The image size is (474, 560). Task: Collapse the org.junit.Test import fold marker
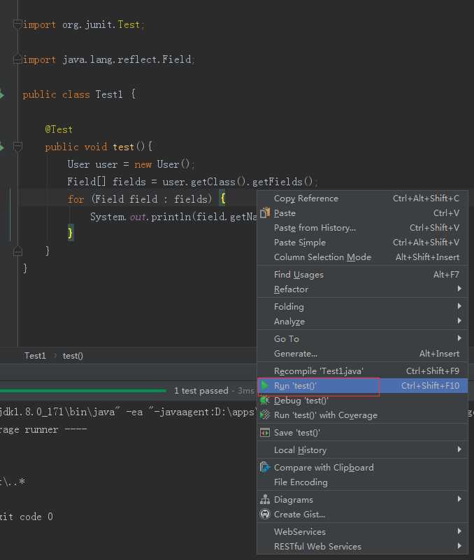click(x=17, y=24)
